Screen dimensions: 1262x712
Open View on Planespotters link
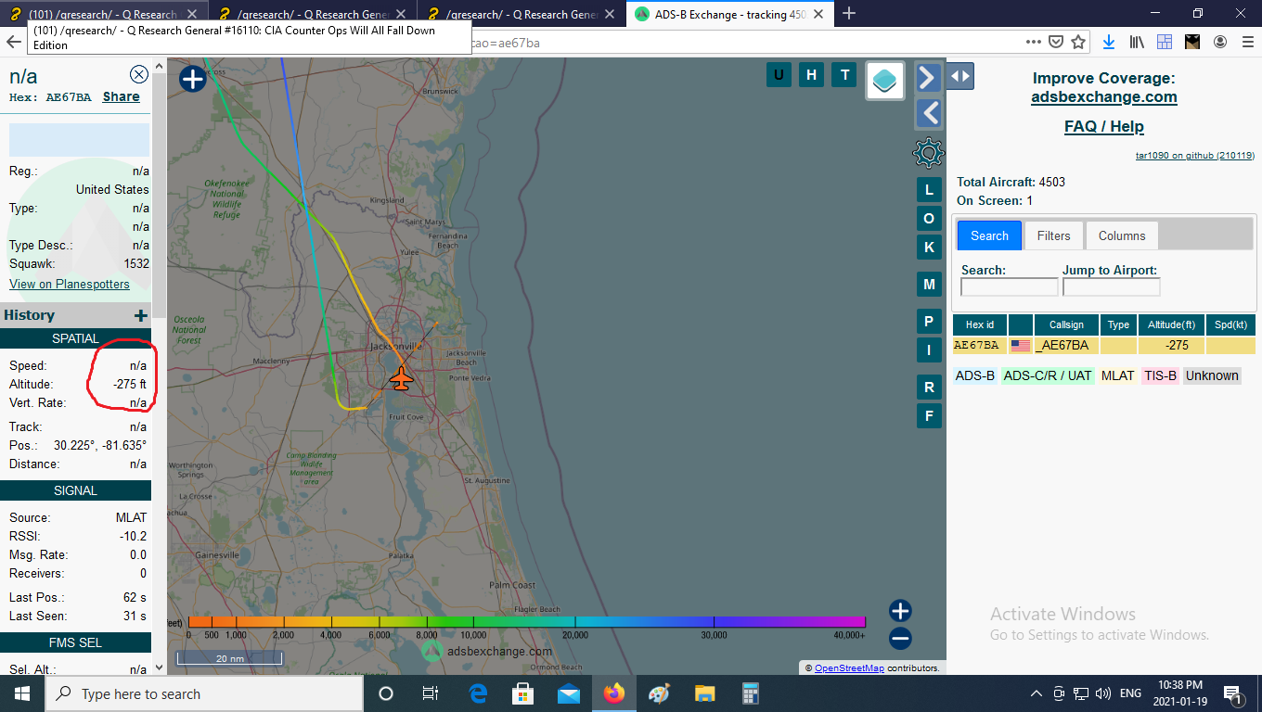[70, 284]
